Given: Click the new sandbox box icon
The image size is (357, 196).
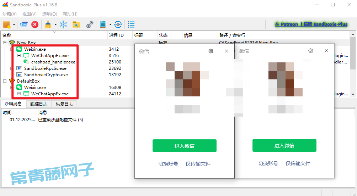Looking at the screenshot, I should 6,24.
